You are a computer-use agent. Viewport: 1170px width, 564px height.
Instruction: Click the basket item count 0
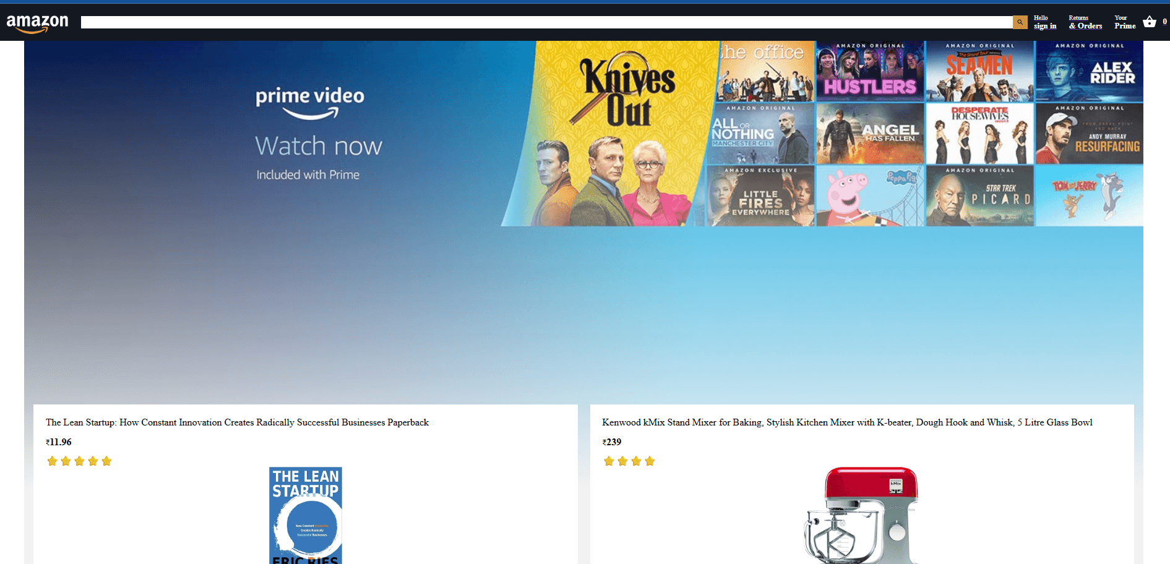coord(1164,22)
